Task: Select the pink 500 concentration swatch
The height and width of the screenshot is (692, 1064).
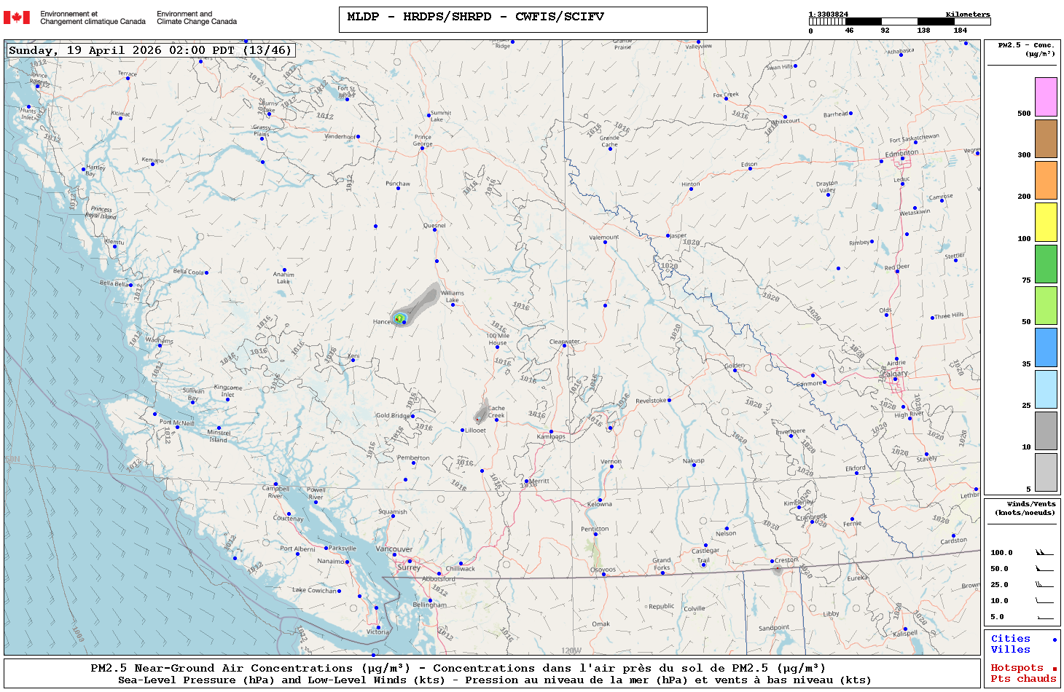Action: click(1046, 97)
